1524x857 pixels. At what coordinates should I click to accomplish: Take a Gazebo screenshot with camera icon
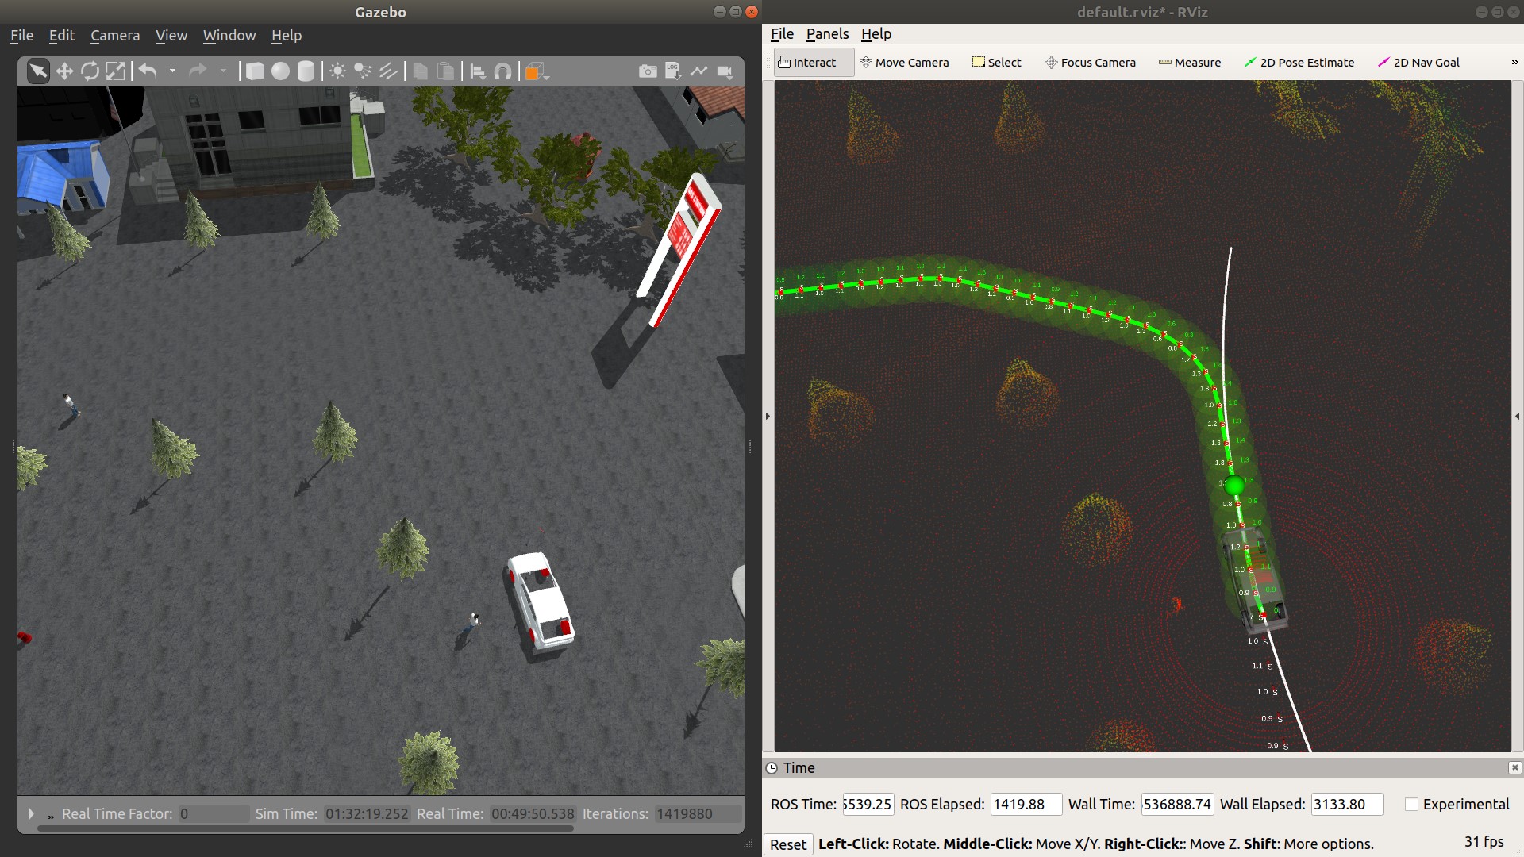tap(648, 71)
